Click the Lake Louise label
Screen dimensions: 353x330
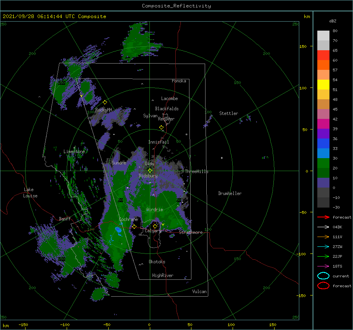click(x=30, y=193)
